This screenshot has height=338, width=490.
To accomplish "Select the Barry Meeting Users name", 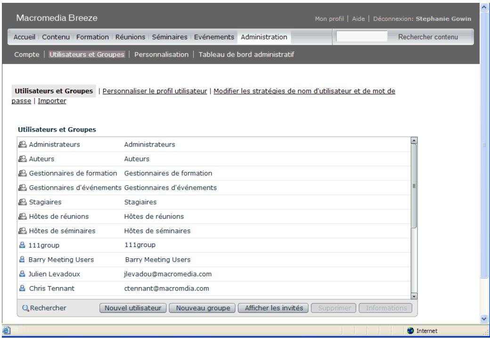I will (x=61, y=260).
